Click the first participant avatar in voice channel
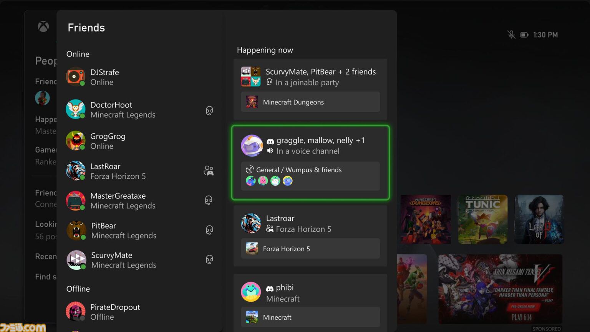Viewport: 590px width, 332px height. click(x=250, y=181)
